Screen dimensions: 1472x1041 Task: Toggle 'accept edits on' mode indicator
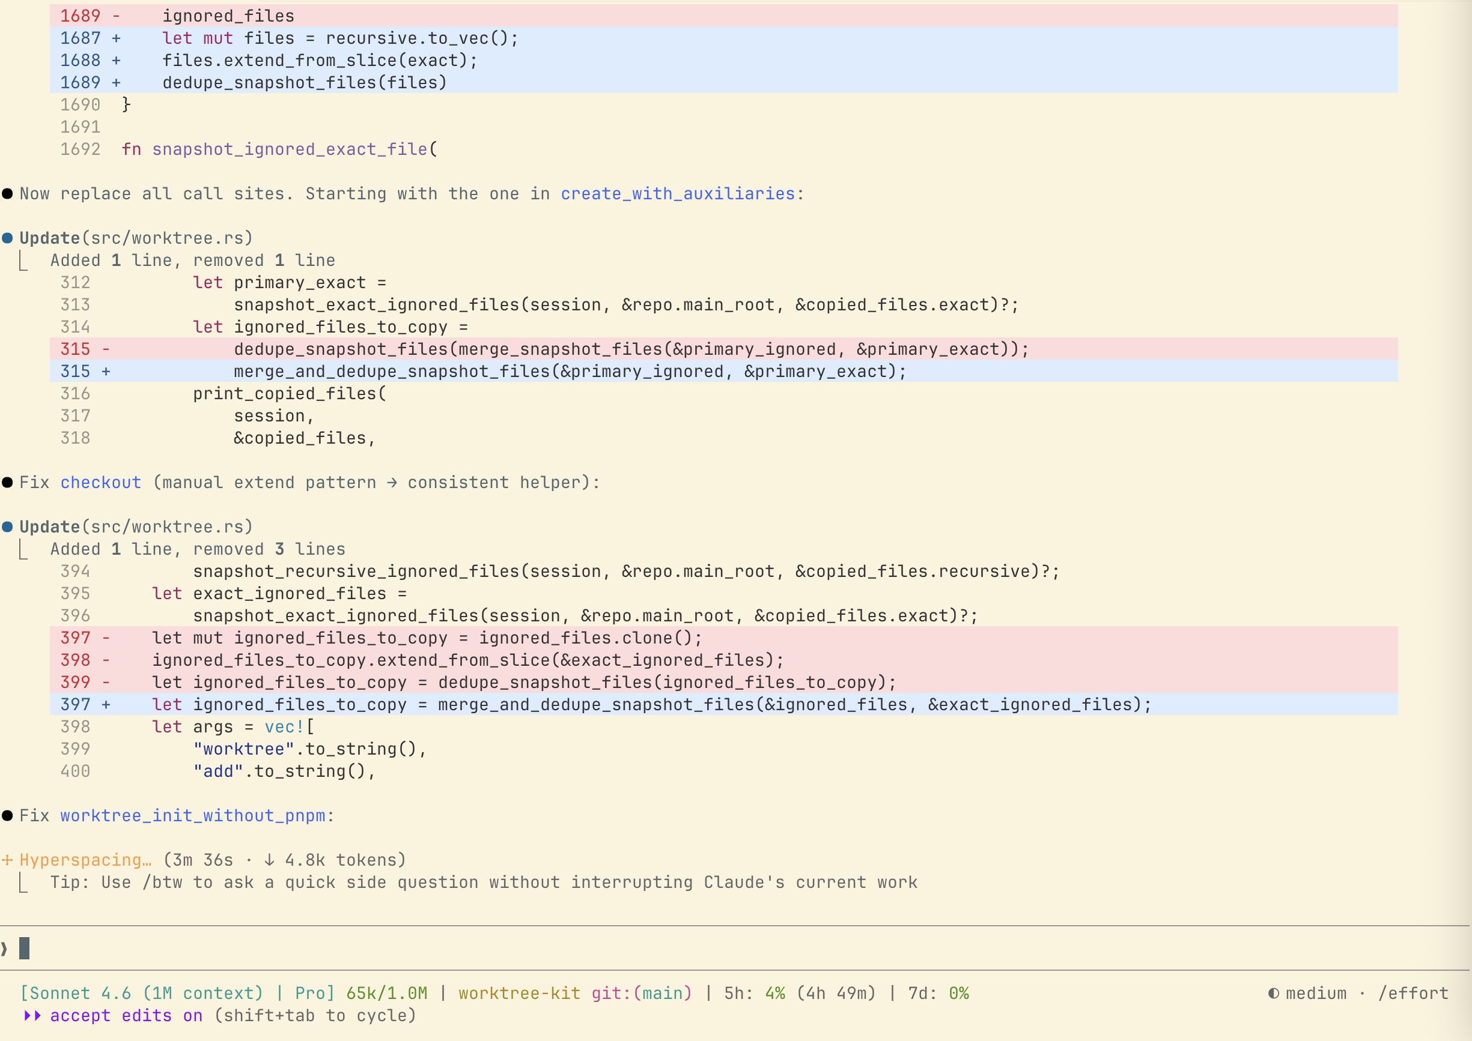tap(126, 1015)
